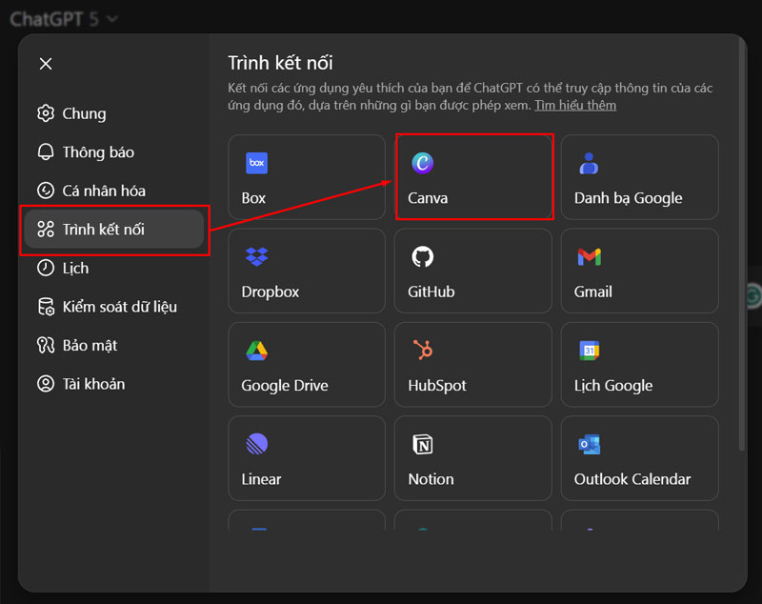Image resolution: width=762 pixels, height=604 pixels.
Task: Click the Box connector icon
Action: (256, 163)
